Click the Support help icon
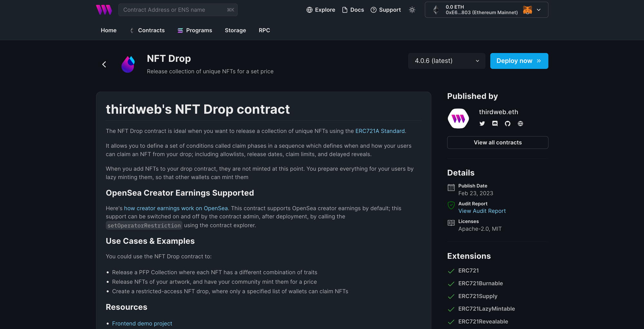Screen dimensions: 644x329 click(374, 10)
